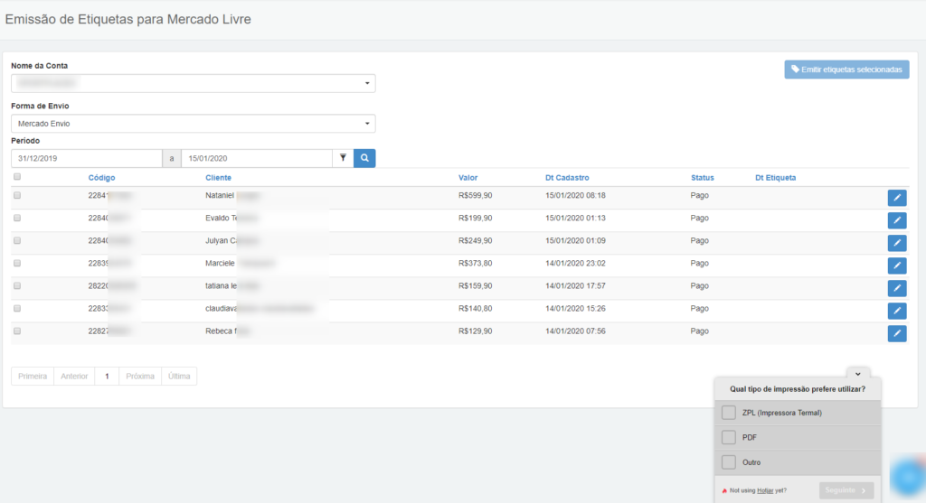926x503 pixels.
Task: Click start date field 31/12/2019
Action: tap(86, 158)
